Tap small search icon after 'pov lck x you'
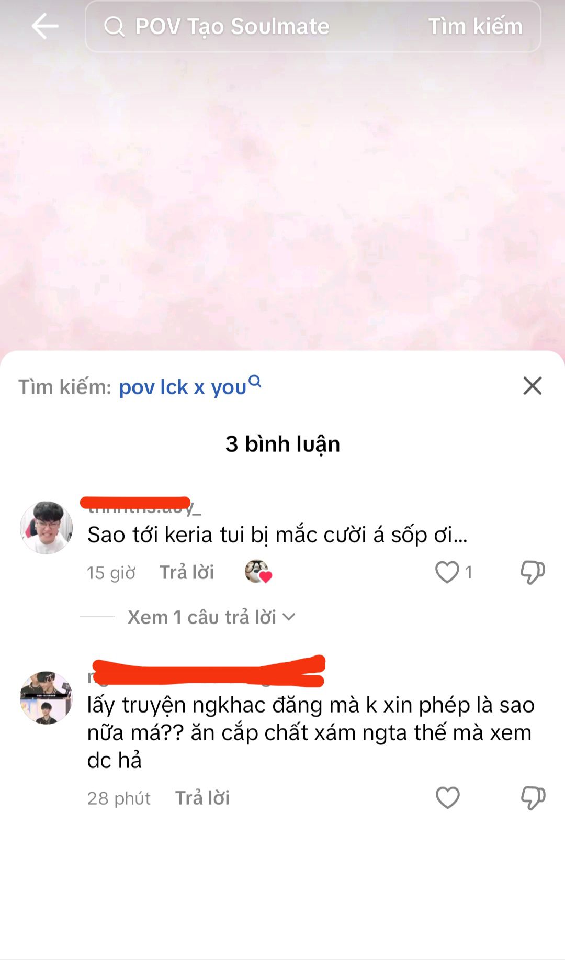 click(255, 382)
